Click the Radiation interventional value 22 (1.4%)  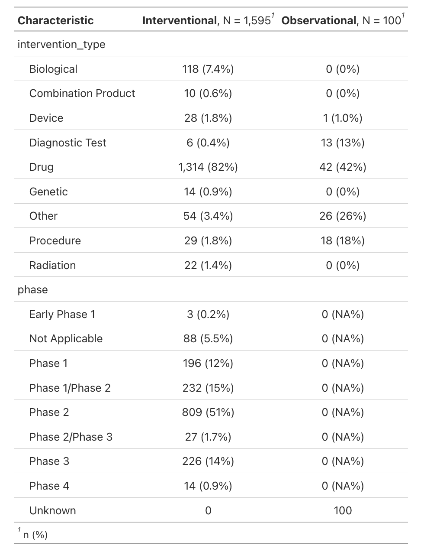tap(208, 265)
